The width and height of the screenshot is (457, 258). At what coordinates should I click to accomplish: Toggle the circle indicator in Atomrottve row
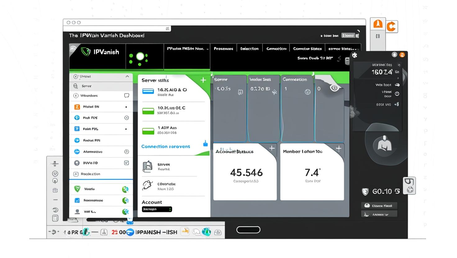coord(126,152)
